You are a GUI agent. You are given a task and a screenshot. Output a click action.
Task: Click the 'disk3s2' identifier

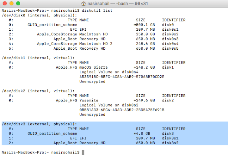click(170, 143)
